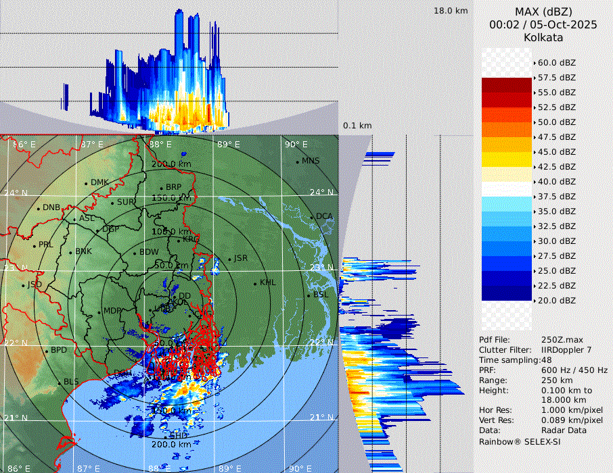Select the DMK station dot
613x473 pixels.
[86, 183]
